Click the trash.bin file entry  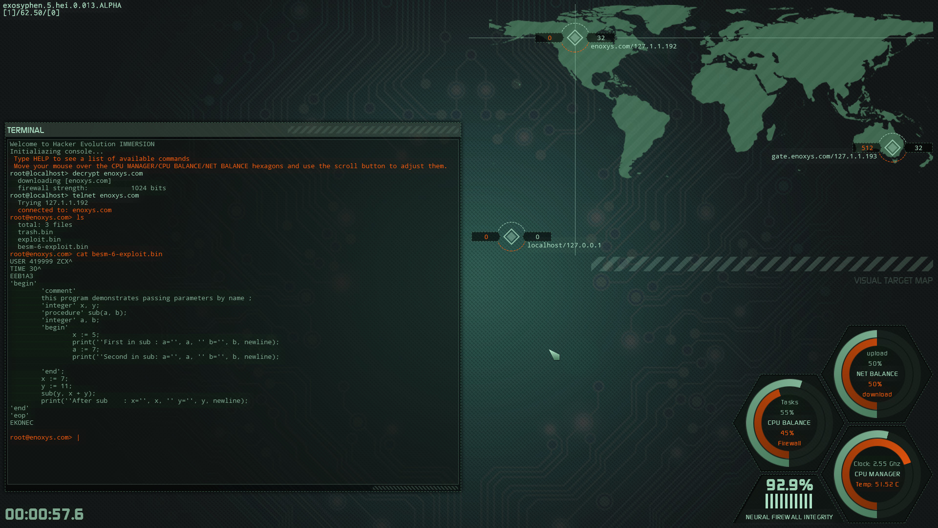[x=35, y=232]
